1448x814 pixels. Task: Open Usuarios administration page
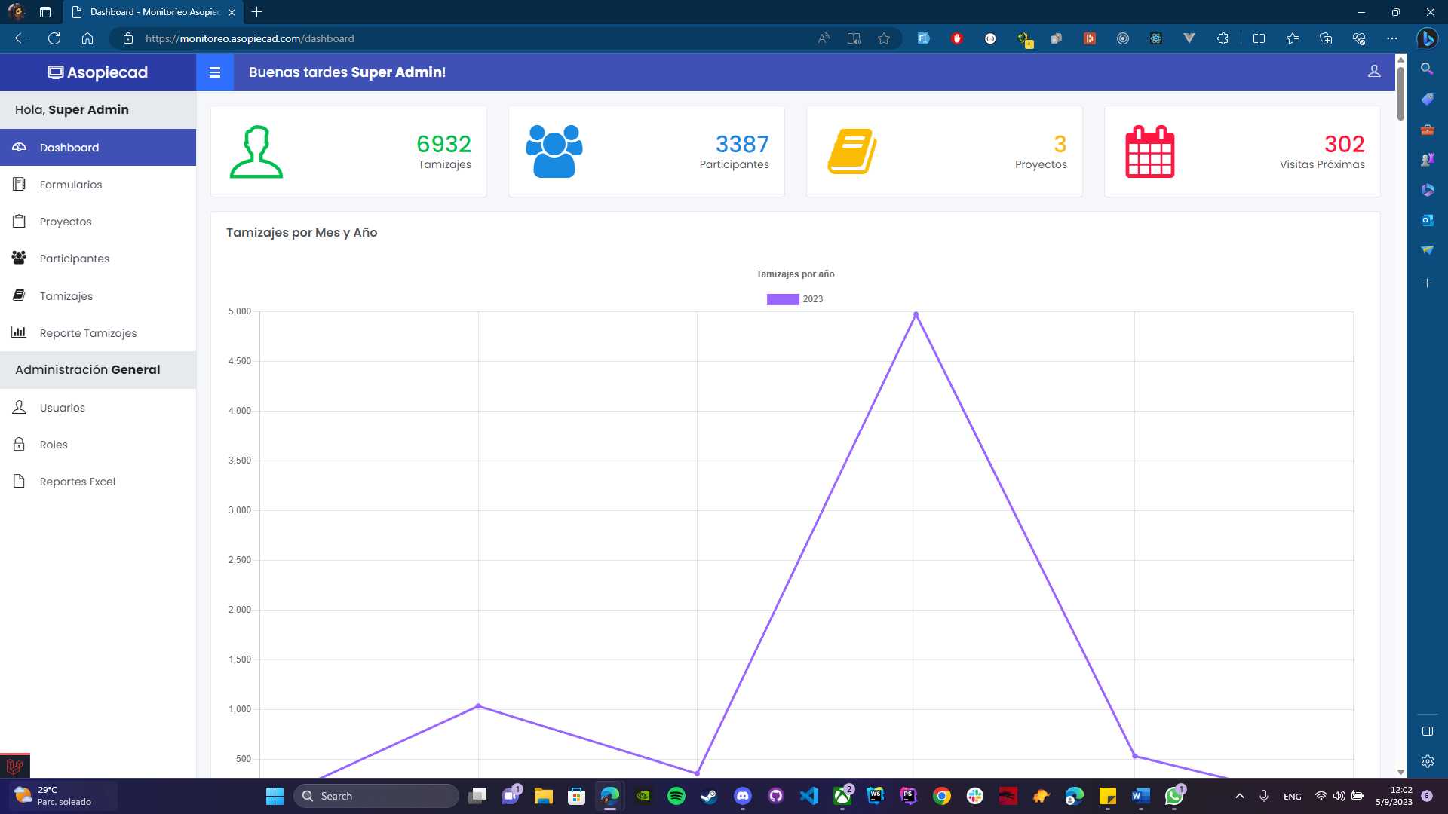[x=62, y=408]
